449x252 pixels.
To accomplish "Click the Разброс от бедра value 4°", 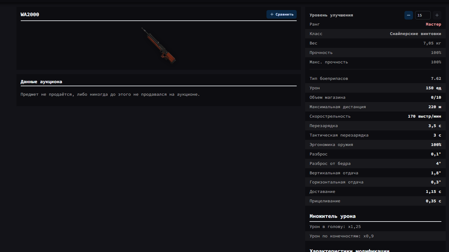I will point(439,164).
